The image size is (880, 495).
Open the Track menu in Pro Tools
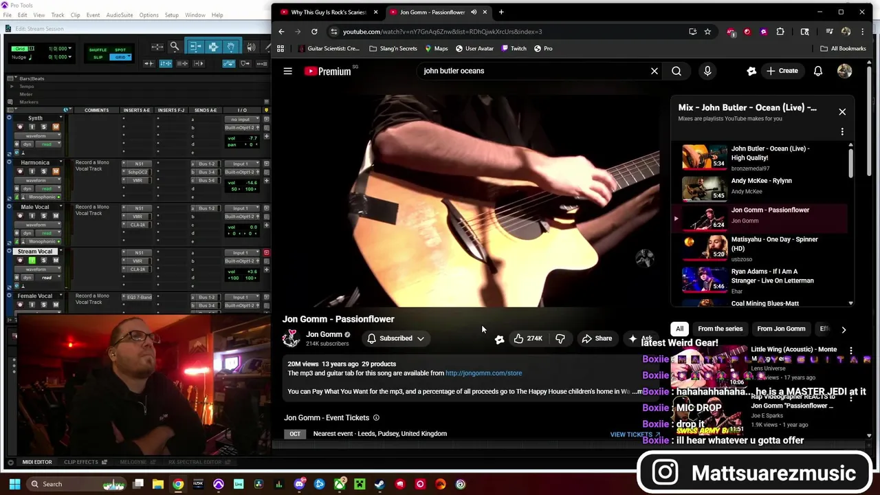[x=58, y=15]
